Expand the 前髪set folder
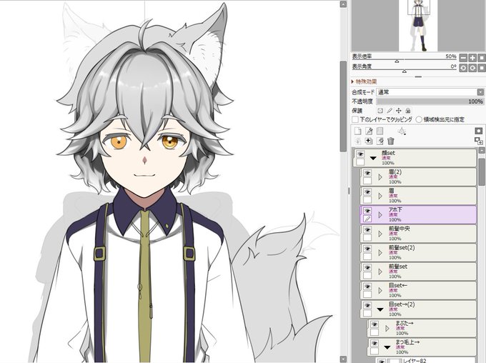 [x=380, y=272]
